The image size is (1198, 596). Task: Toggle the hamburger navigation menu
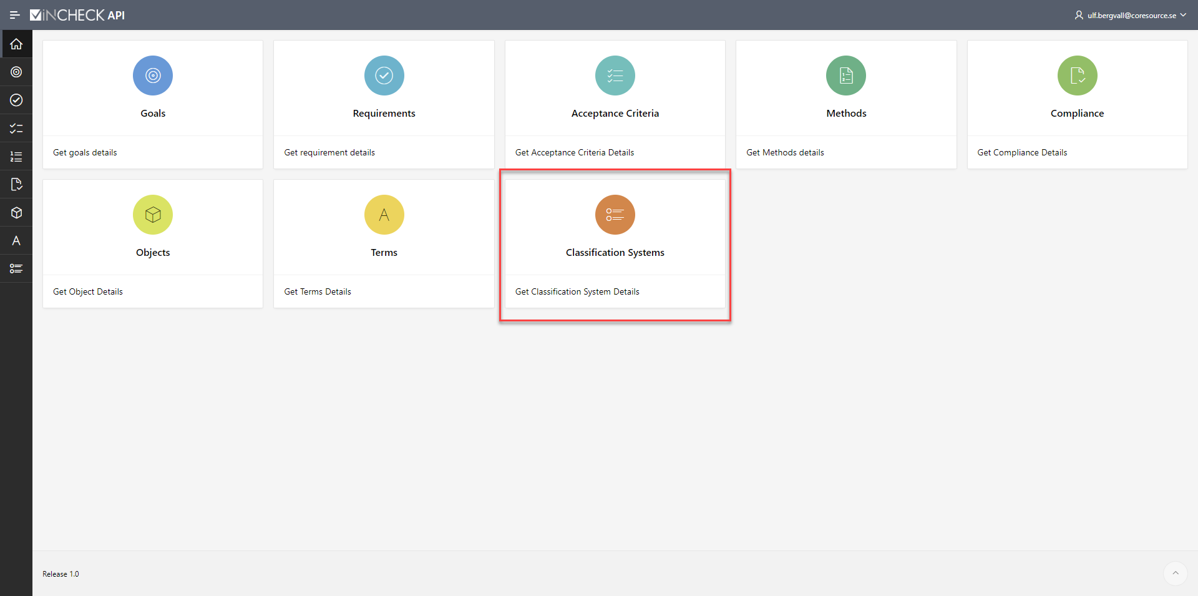pos(14,15)
